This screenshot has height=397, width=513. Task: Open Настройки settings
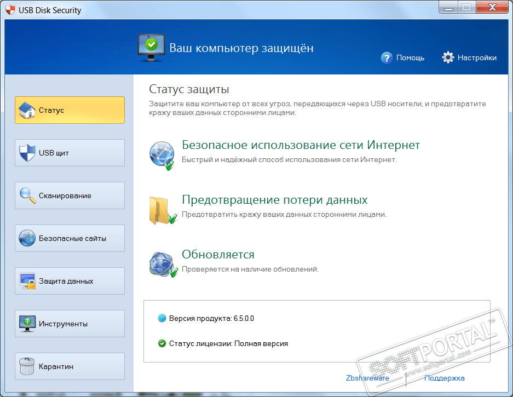[469, 57]
